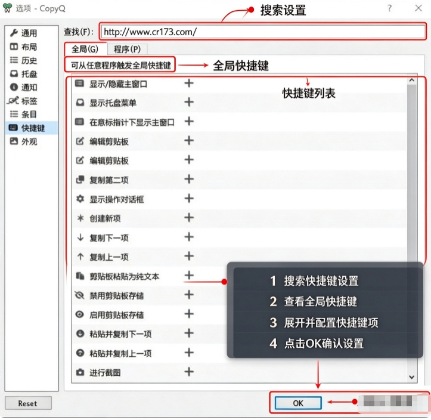Add shortcut for 显示/隐藏主窗口 with plus
The width and height of the screenshot is (431, 420).
(x=189, y=83)
